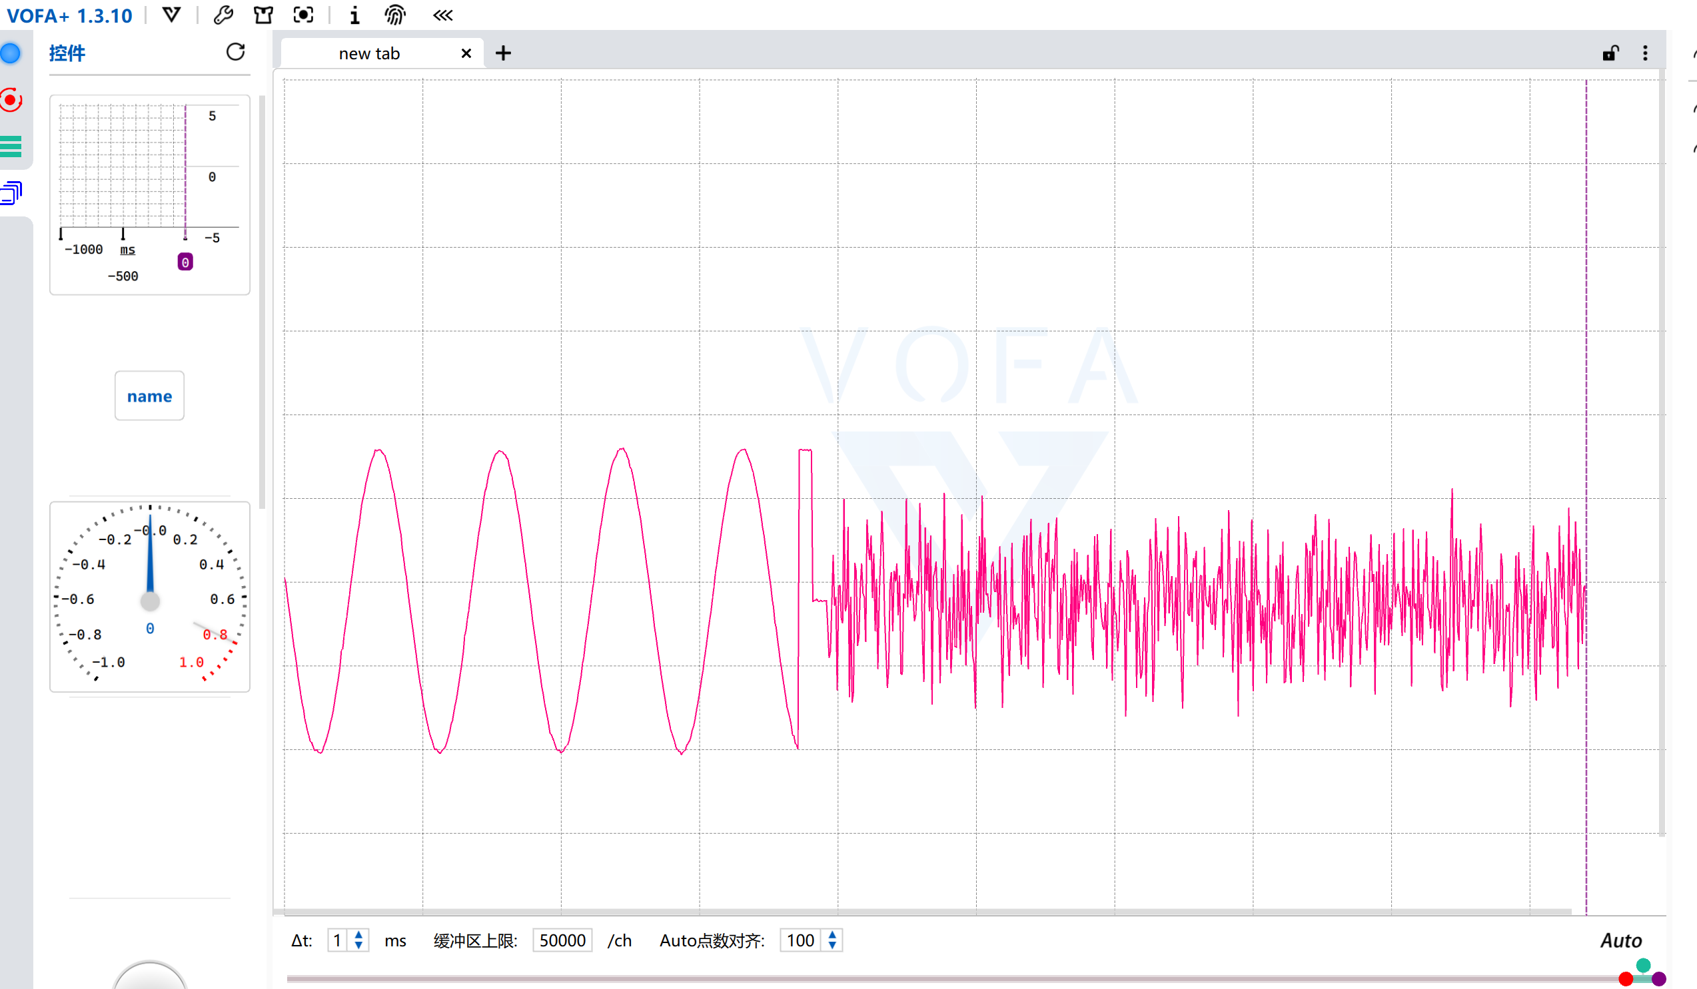Open the wrench settings tool
This screenshot has width=1697, height=989.
tap(223, 15)
